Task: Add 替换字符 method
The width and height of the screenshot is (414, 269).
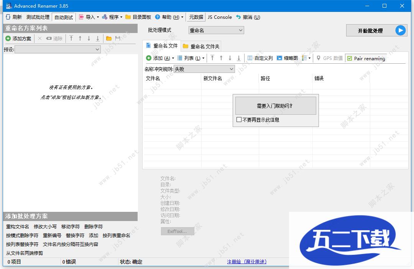Action: click(x=75, y=236)
